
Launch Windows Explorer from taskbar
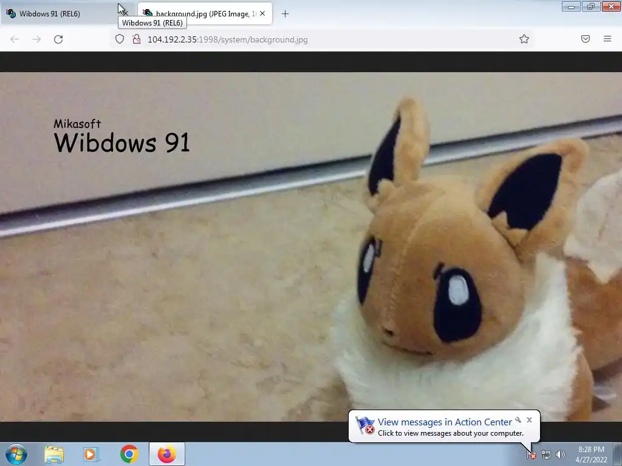point(54,454)
